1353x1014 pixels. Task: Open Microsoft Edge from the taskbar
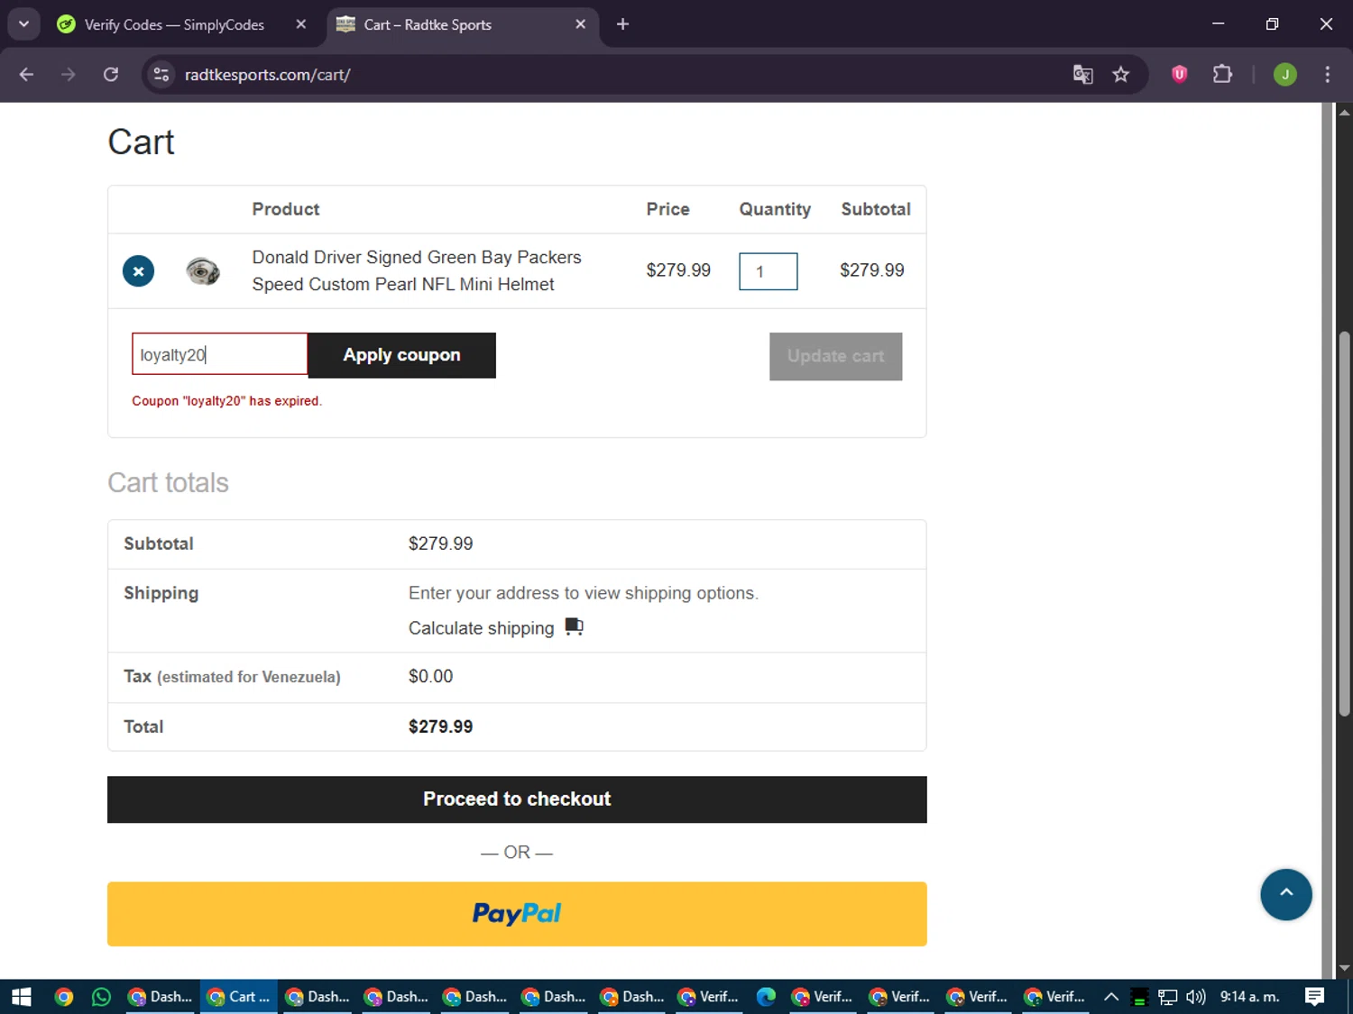[x=766, y=996]
